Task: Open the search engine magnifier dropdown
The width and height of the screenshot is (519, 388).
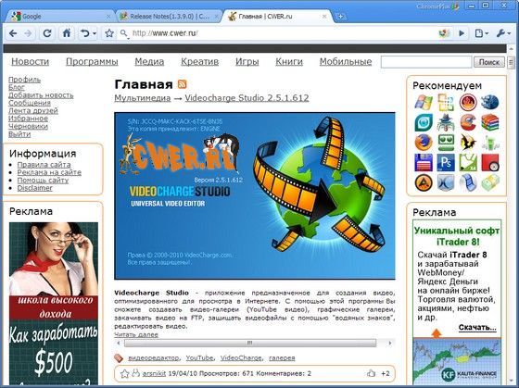Action: [124, 33]
